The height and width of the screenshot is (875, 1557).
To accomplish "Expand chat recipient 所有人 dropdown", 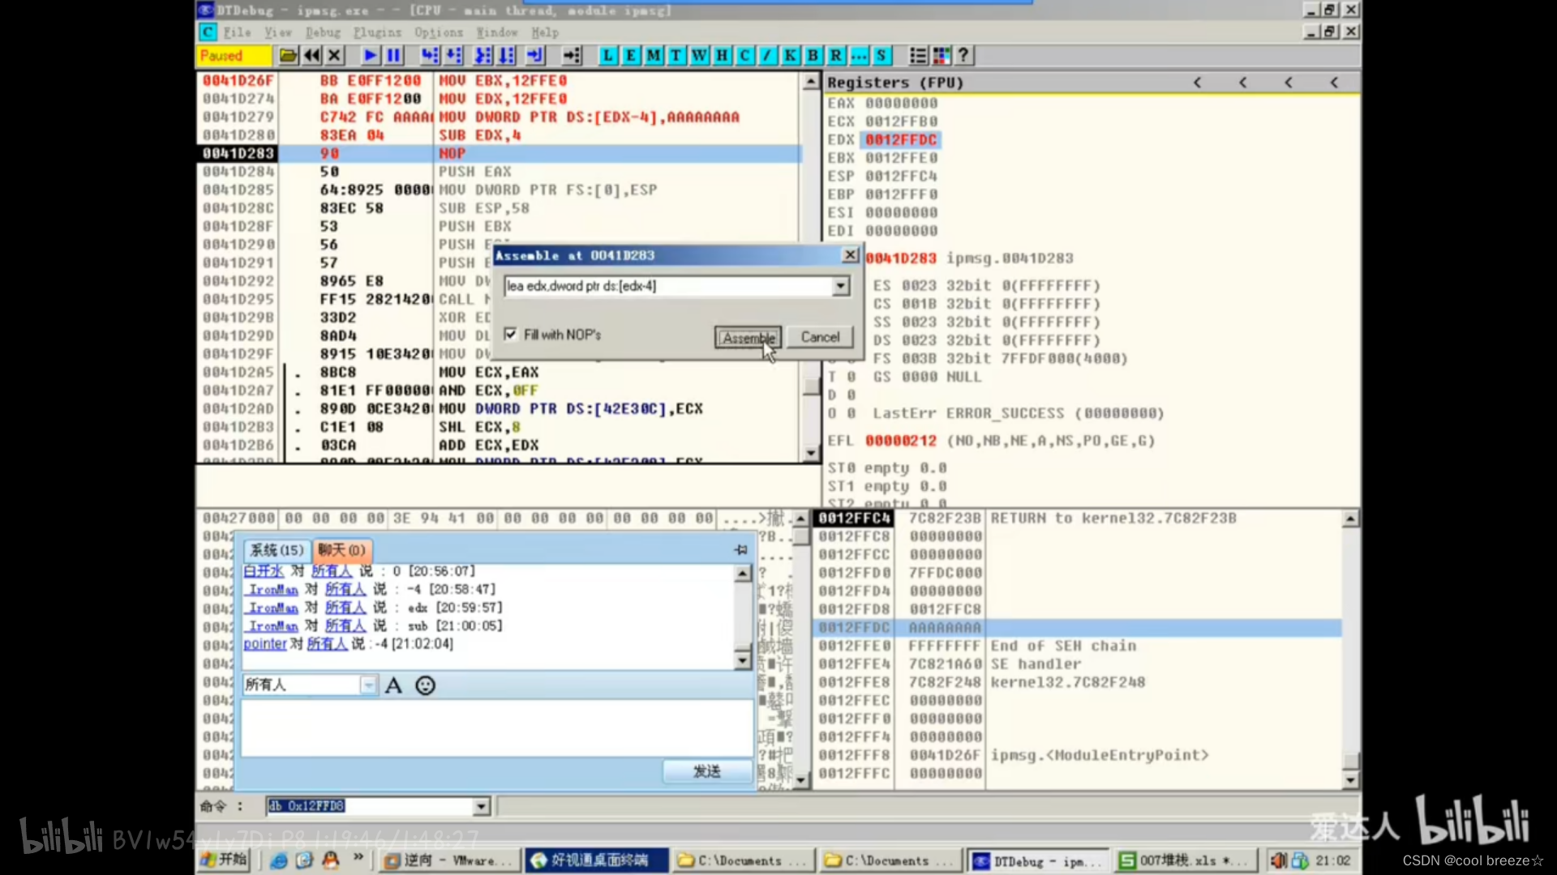I will 369,685.
